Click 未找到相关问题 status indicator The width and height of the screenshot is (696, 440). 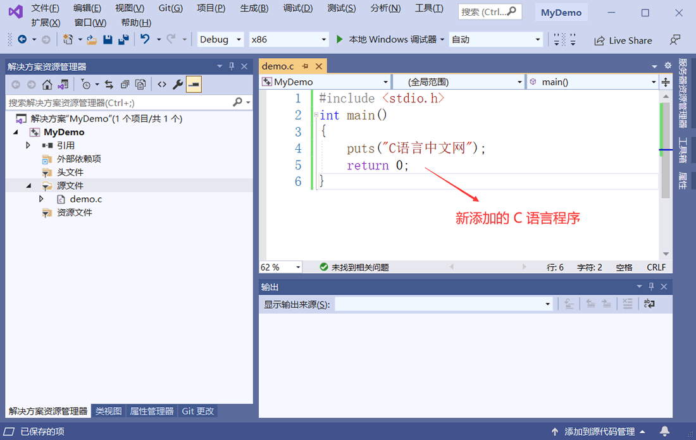(354, 267)
